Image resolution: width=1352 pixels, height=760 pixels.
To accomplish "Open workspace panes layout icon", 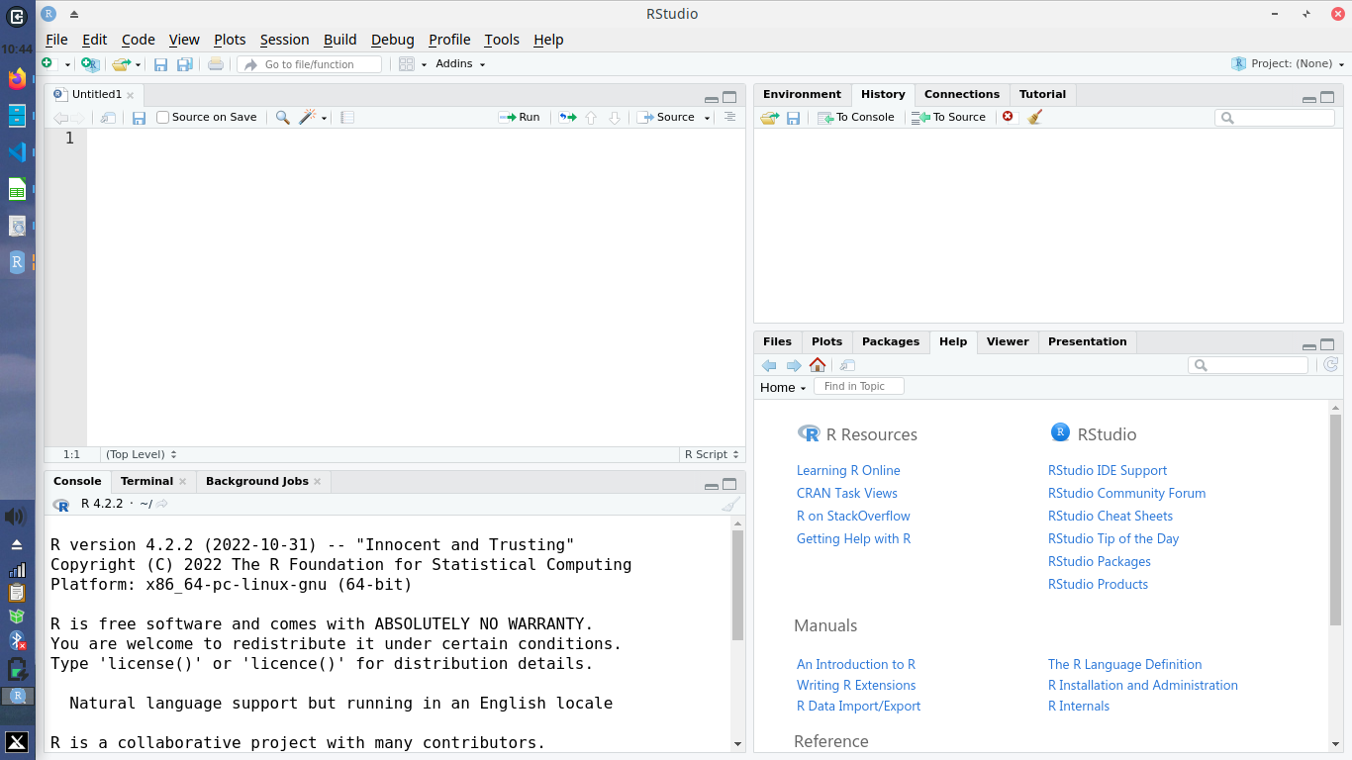I will click(x=407, y=64).
